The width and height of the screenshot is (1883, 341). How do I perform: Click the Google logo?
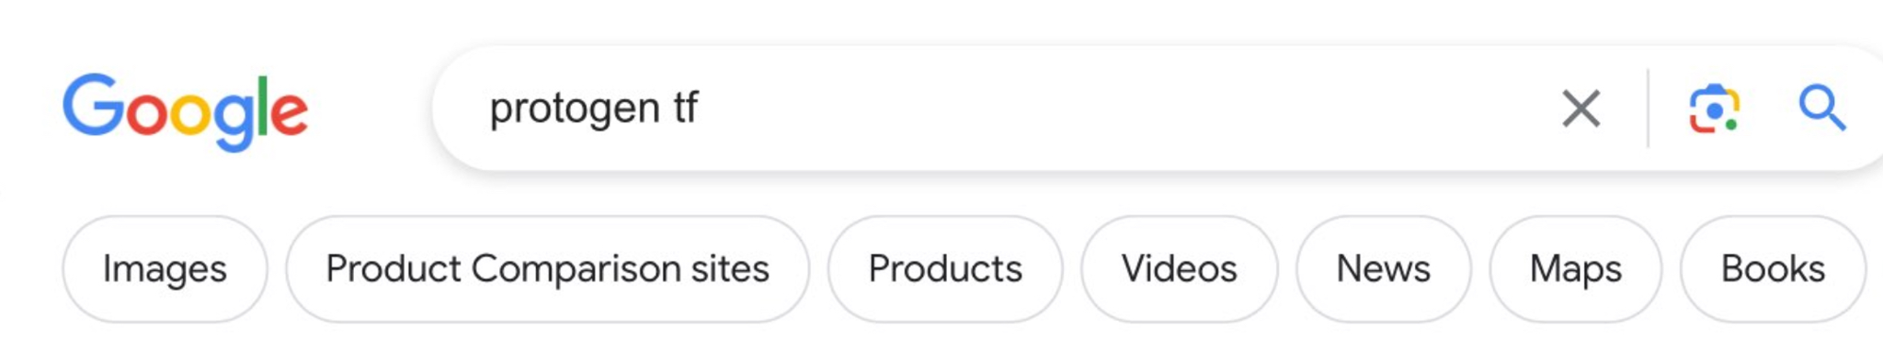tap(185, 110)
